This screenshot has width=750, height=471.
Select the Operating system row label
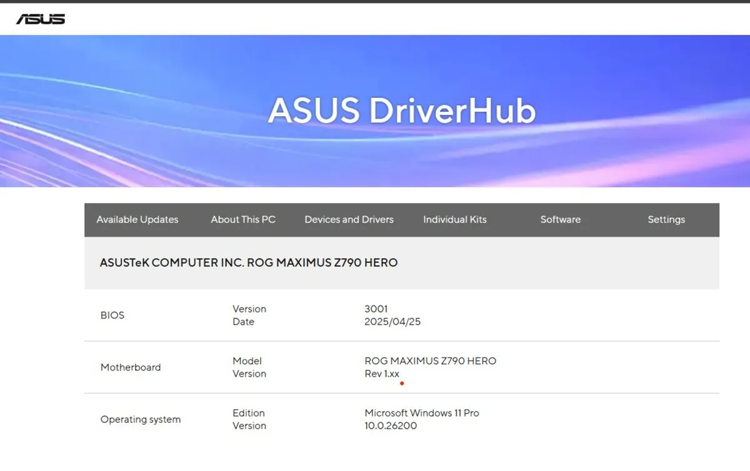(x=141, y=419)
